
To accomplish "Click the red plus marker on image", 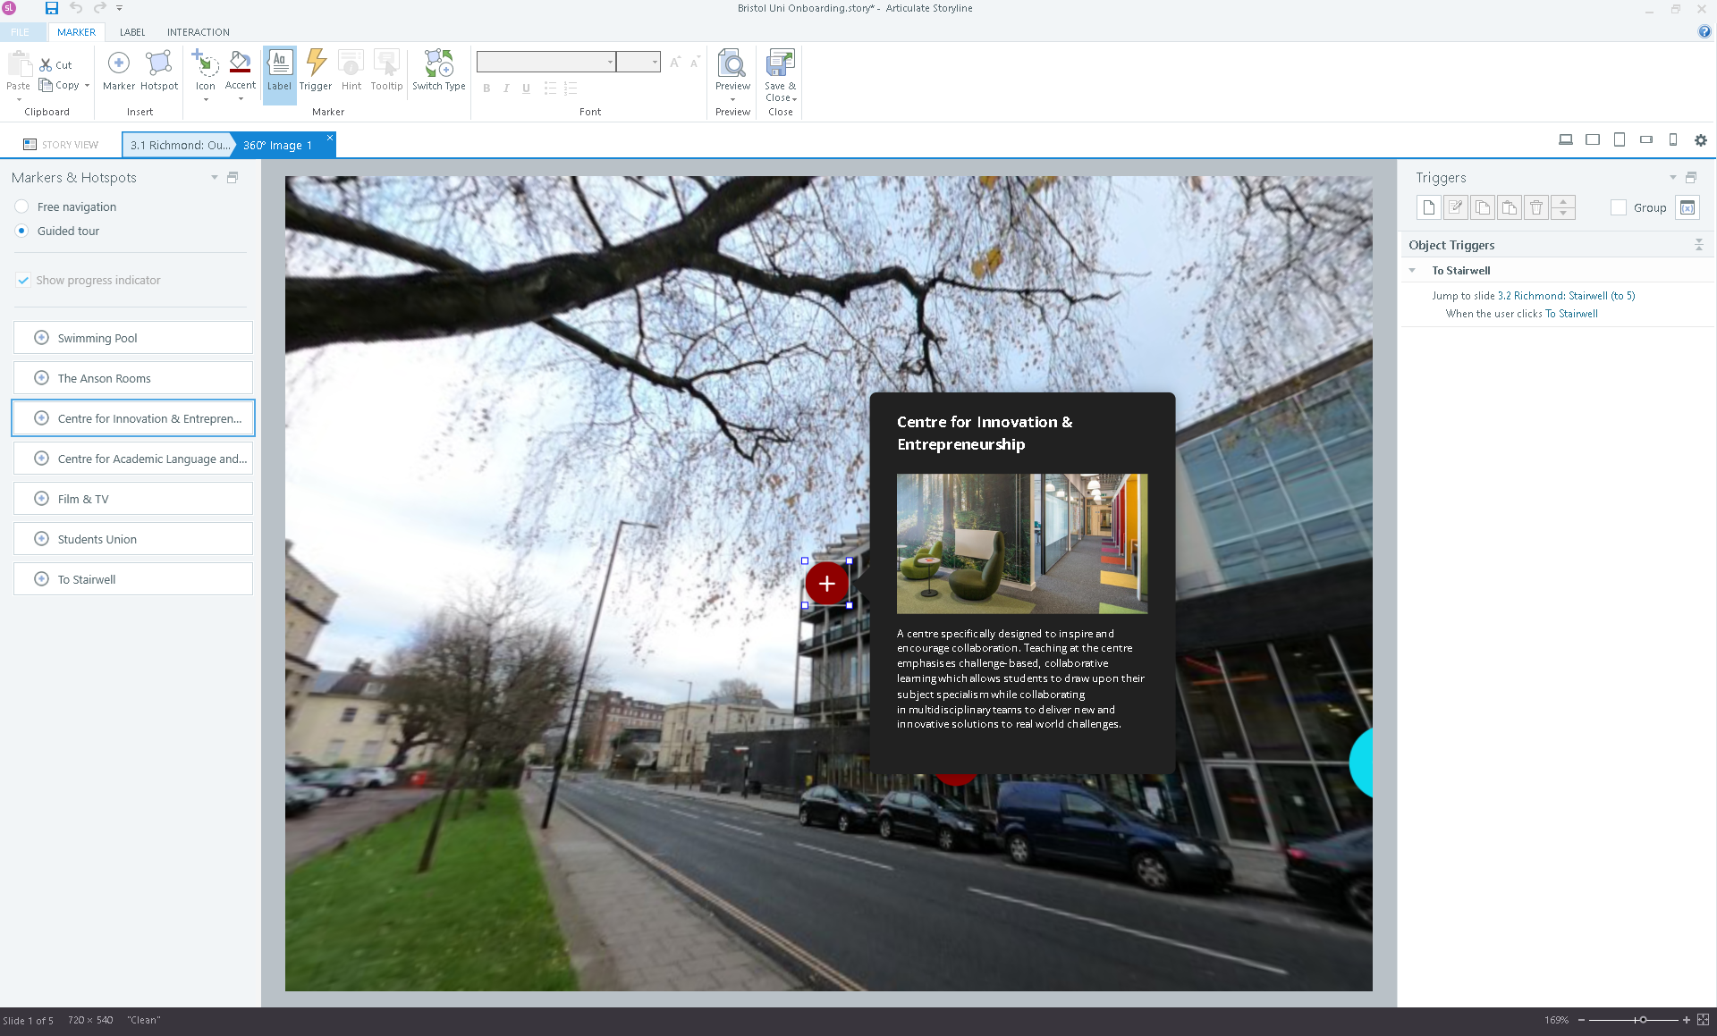I will [x=826, y=584].
